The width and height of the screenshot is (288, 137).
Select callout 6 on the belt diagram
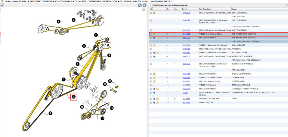(x=109, y=55)
